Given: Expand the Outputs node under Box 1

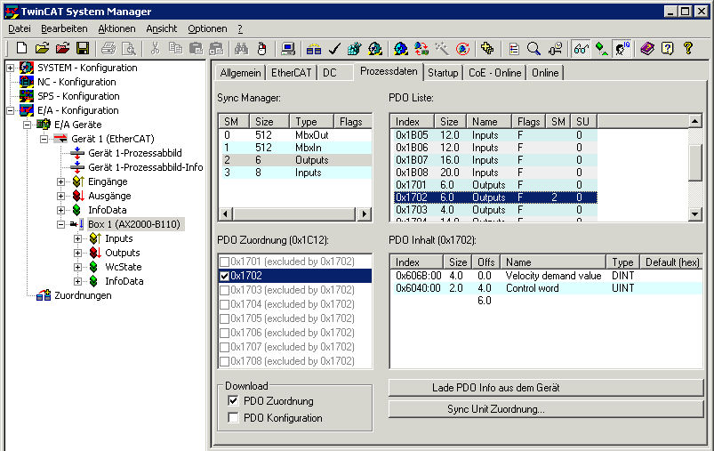Looking at the screenshot, I should (x=78, y=253).
